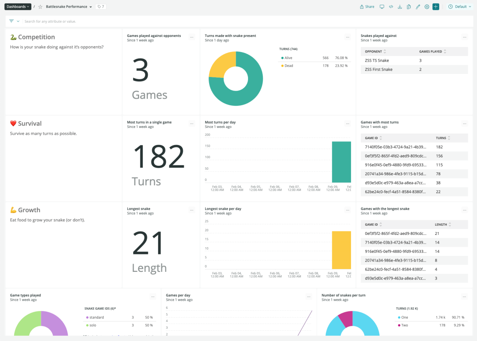Screen dimensions: 477x341
Task: Open the tags icon showing 7
Action: pyautogui.click(x=101, y=7)
